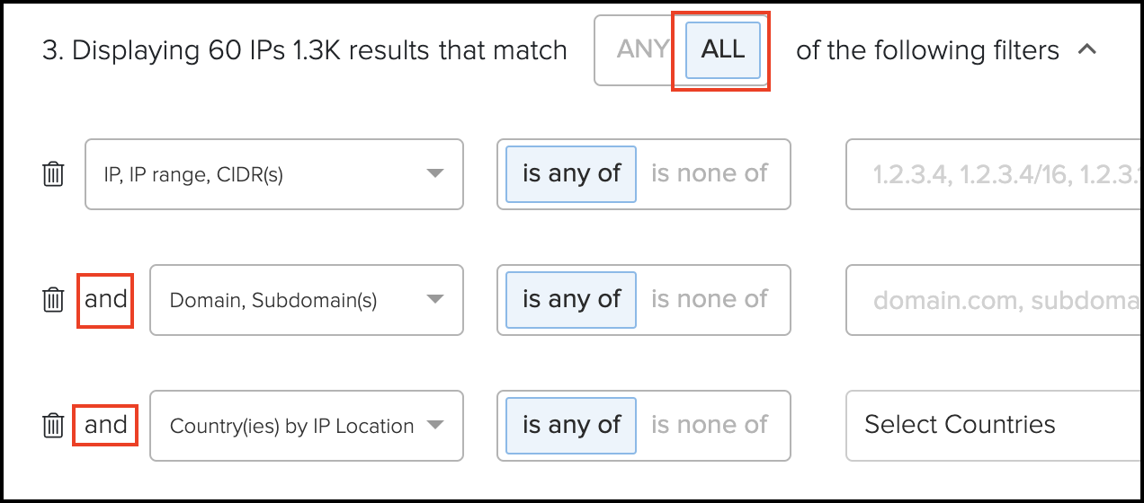Collapse the filters section chevron
Viewport: 1144px width, 503px height.
[1086, 49]
